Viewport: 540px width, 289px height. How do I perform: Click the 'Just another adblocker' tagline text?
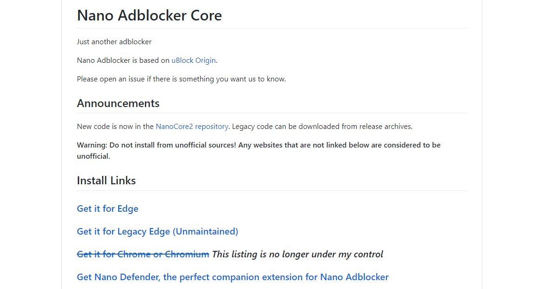(114, 42)
